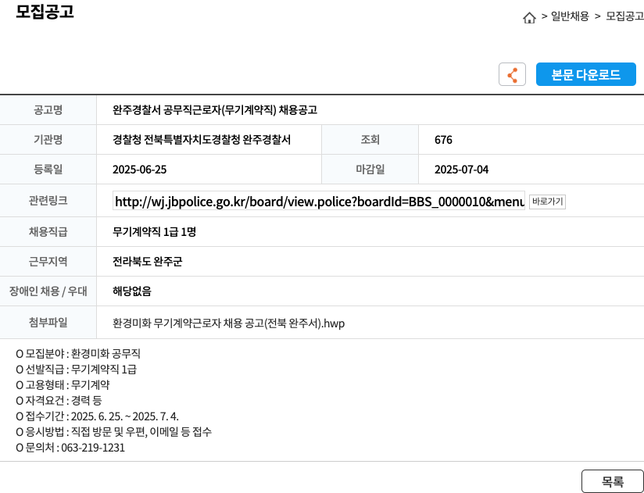Viewport: 644px width, 493px height.
Task: Click the 마감일 column label
Action: point(370,169)
